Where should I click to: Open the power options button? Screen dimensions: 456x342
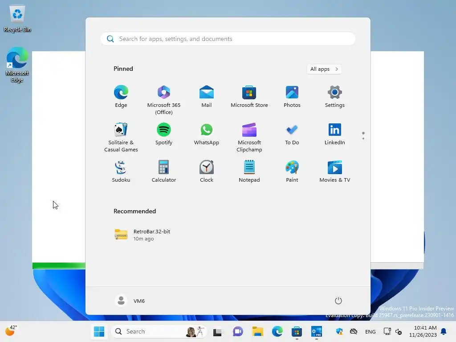338,301
